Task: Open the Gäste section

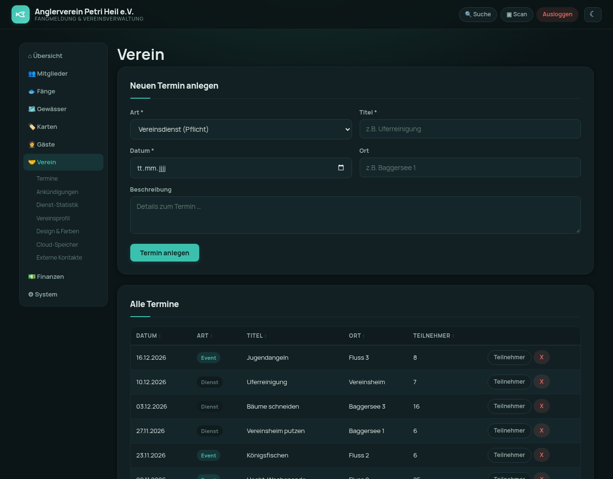Action: pos(63,145)
